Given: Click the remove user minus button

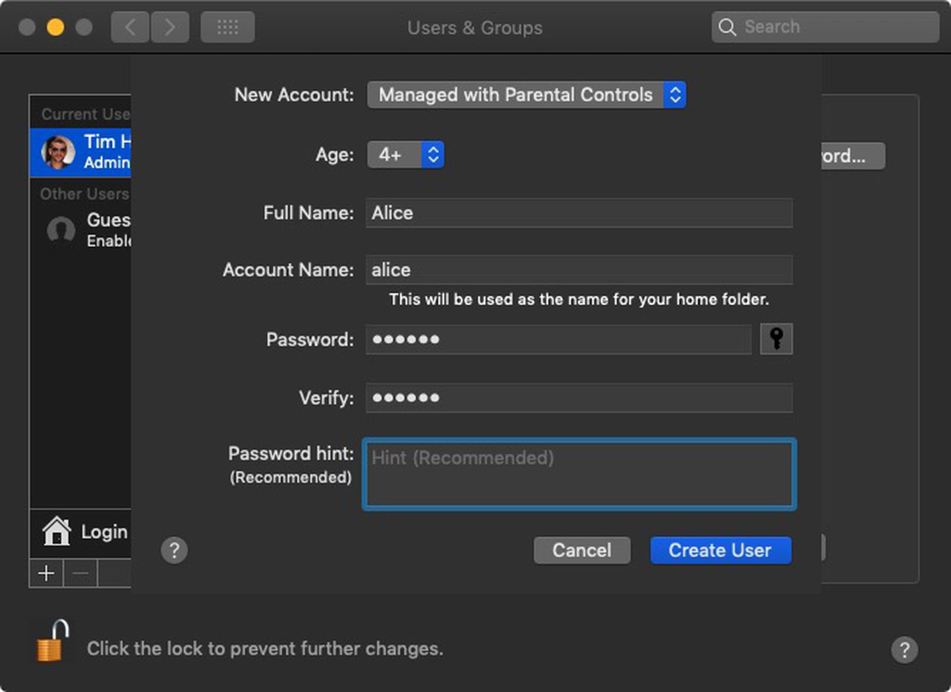Looking at the screenshot, I should pos(79,573).
